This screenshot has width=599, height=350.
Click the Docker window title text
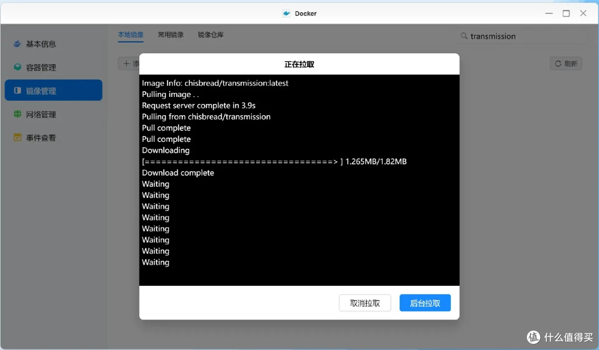[x=306, y=13]
